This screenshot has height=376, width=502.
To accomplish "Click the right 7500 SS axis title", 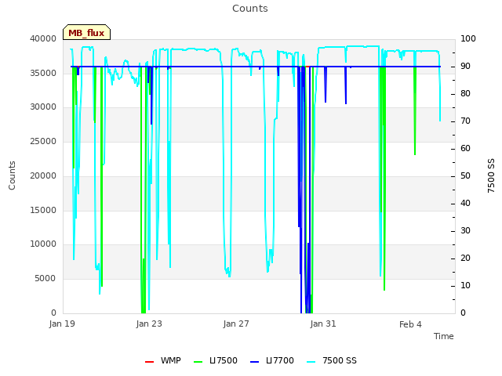I will pos(491,175).
